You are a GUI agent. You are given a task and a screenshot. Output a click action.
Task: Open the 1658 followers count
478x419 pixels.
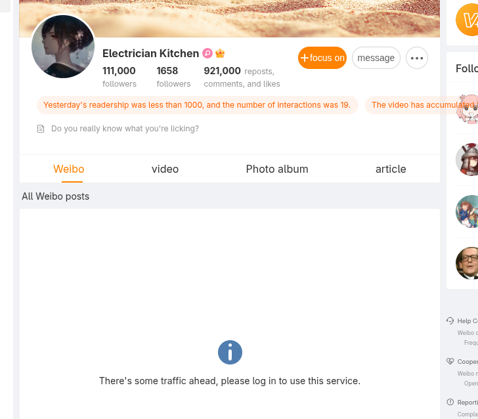173,76
